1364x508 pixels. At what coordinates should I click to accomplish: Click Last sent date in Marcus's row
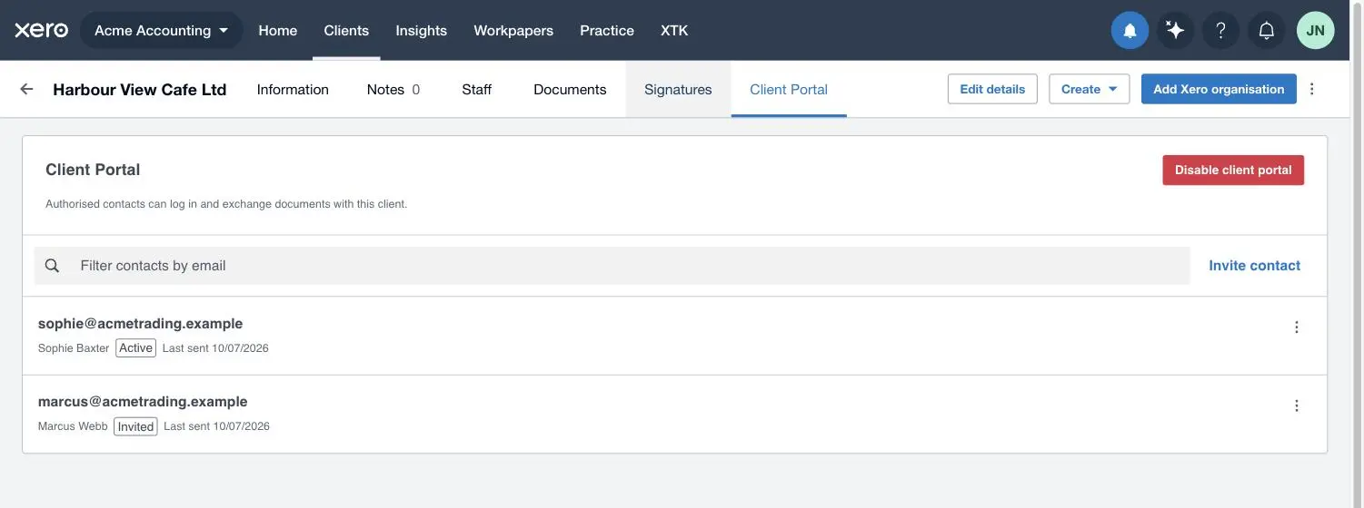pyautogui.click(x=216, y=426)
